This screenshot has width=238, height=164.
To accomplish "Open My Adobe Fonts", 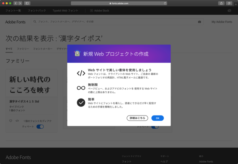I will point(222,22).
